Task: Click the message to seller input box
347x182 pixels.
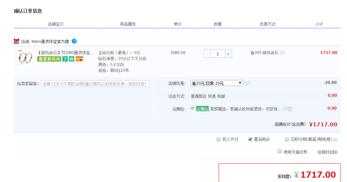Action: click(95, 84)
